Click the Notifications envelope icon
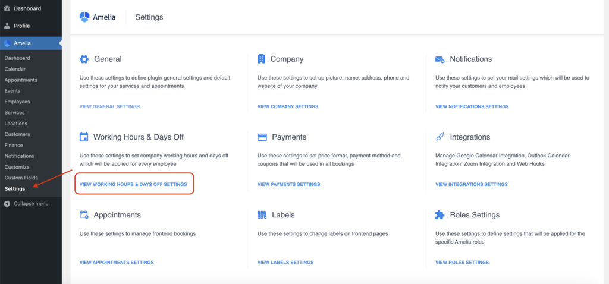609x284 pixels. (x=440, y=59)
